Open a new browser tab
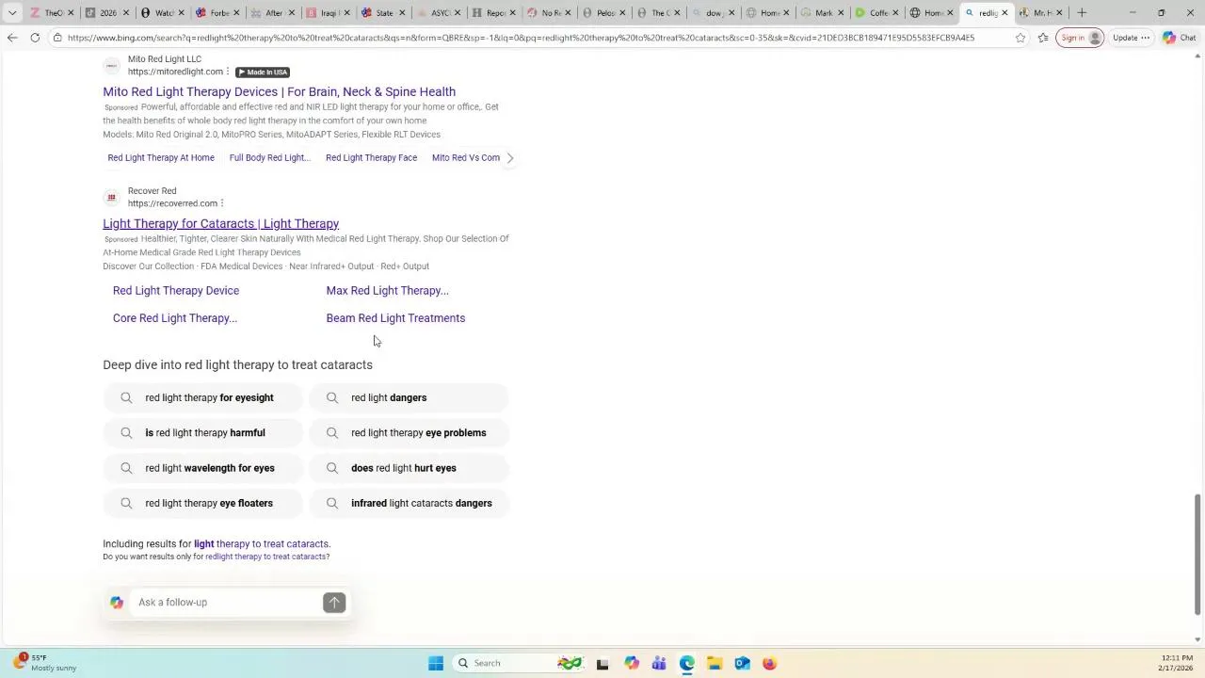The height and width of the screenshot is (678, 1205). click(x=1082, y=12)
